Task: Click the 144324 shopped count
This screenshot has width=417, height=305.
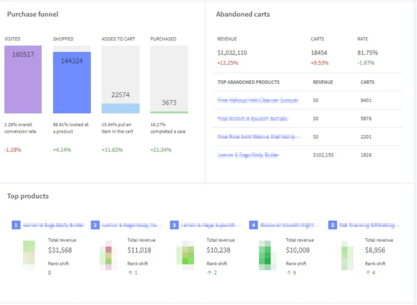Action: [x=72, y=61]
